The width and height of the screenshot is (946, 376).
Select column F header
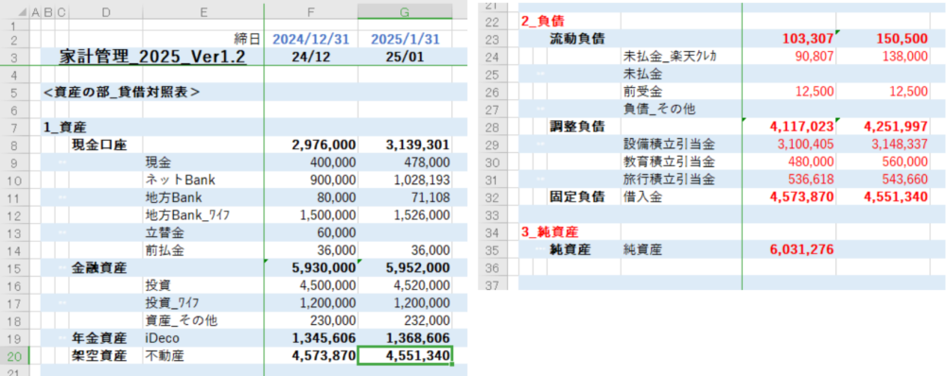coord(310,11)
